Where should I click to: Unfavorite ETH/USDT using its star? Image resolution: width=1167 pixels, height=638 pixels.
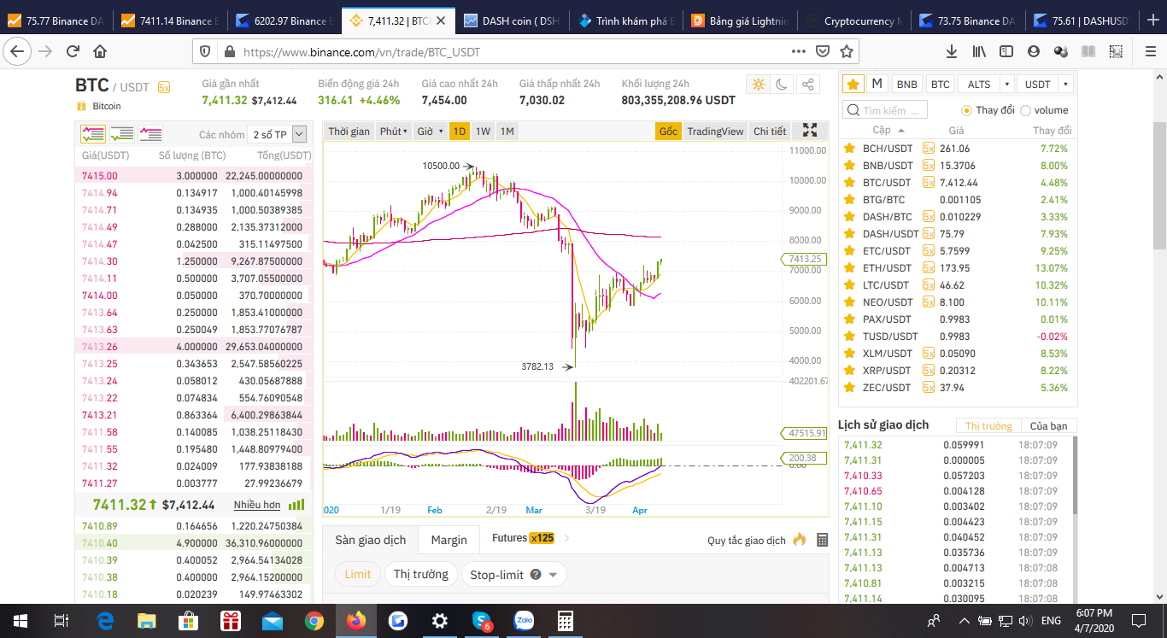click(849, 267)
